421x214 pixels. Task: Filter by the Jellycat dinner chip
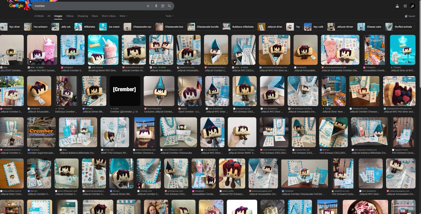(341, 27)
